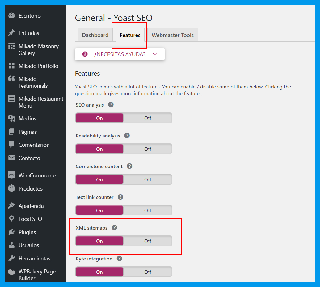The height and width of the screenshot is (287, 320).
Task: Open Productos menu label
Action: click(31, 188)
